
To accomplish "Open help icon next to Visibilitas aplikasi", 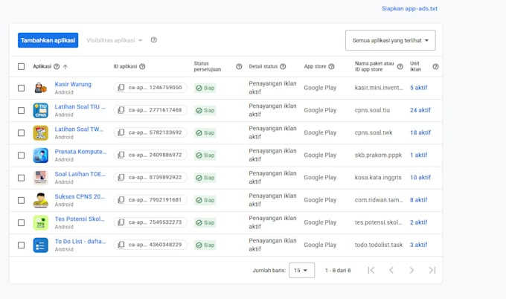I will pos(154,40).
